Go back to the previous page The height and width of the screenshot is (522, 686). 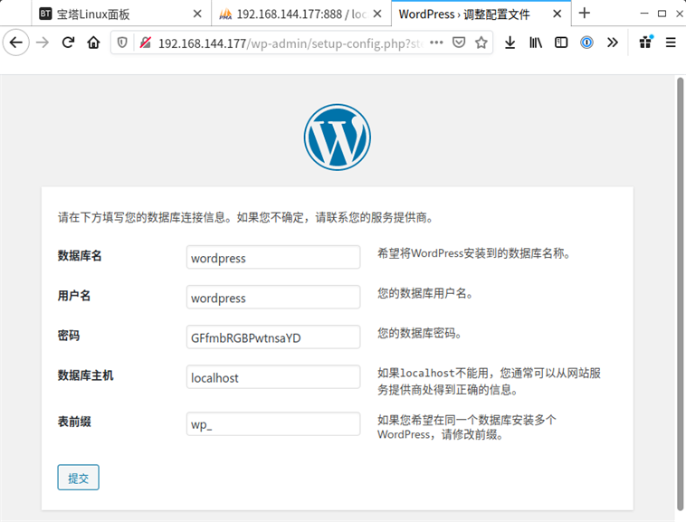point(16,43)
